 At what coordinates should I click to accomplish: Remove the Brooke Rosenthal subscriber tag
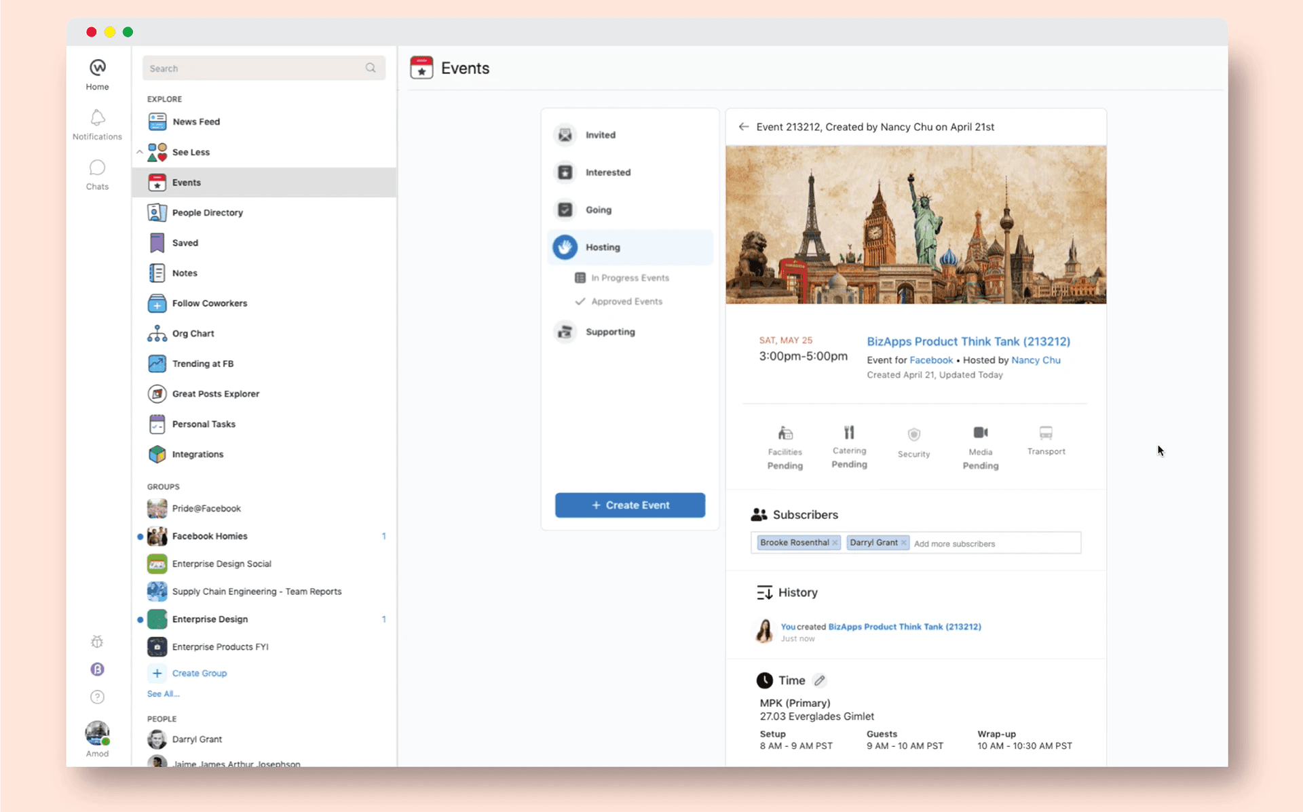pyautogui.click(x=835, y=543)
